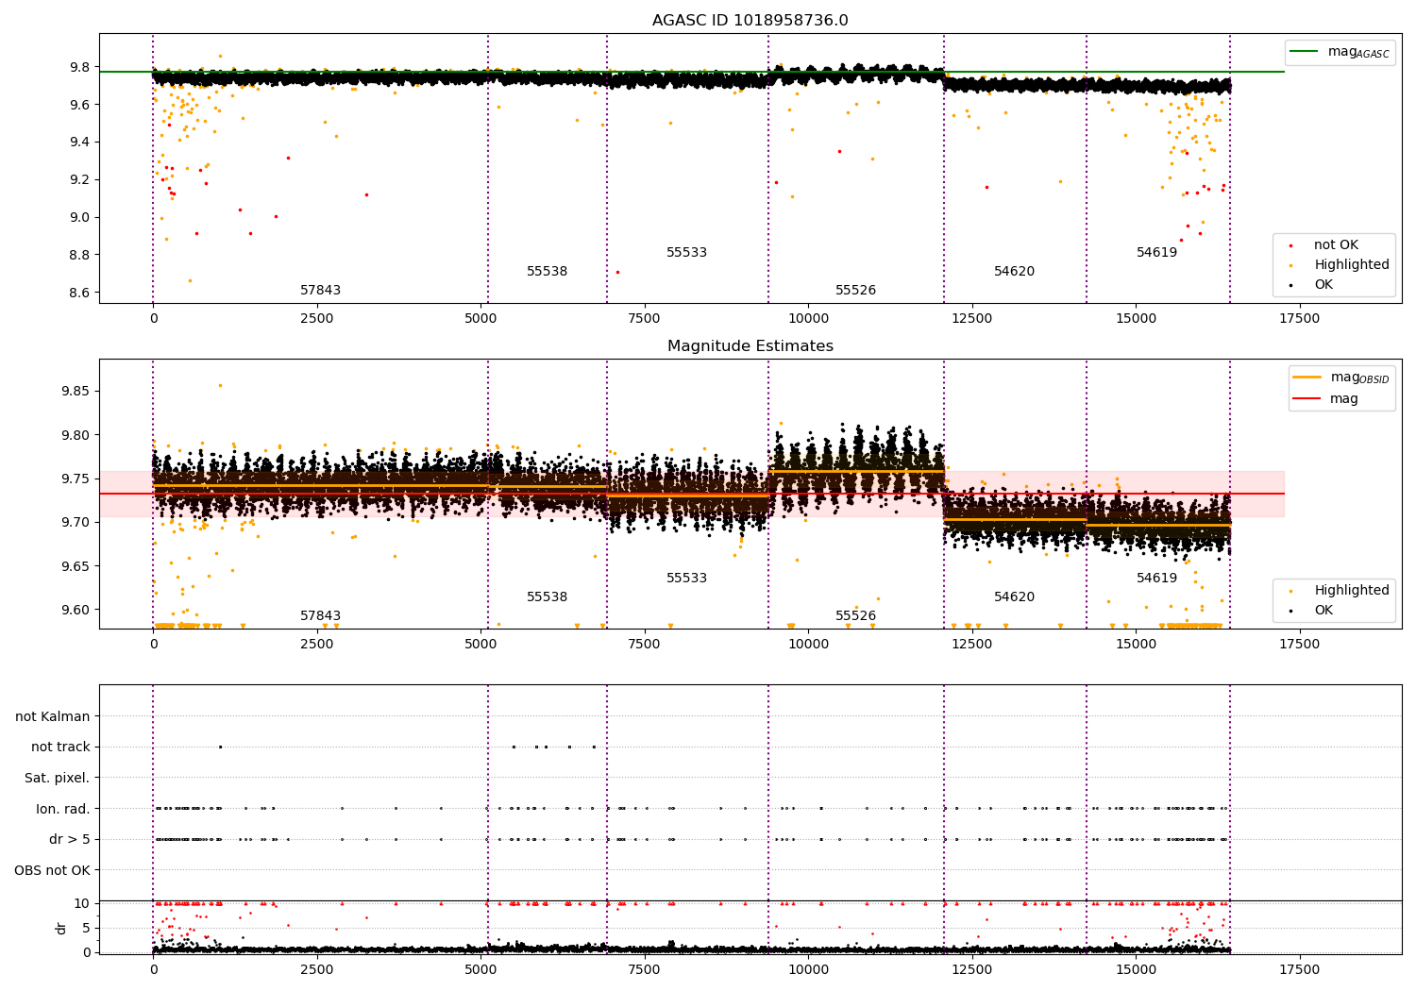1416x991 pixels.
Task: Click the 'not Kalman' flag row label
Action: (53, 717)
